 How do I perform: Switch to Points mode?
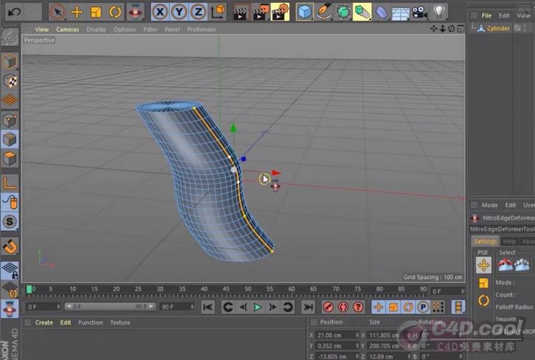pyautogui.click(x=9, y=120)
